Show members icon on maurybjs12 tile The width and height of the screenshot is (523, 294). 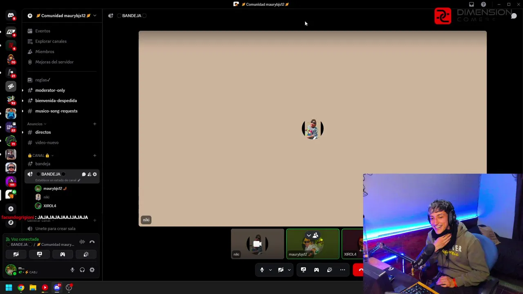pyautogui.click(x=315, y=236)
